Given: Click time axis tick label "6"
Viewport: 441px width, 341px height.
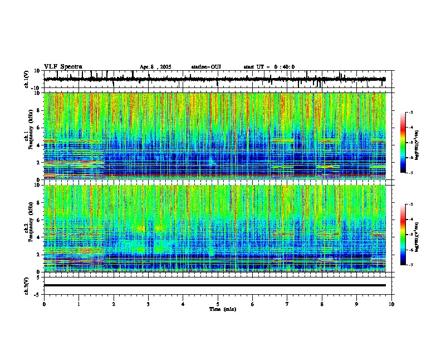Looking at the screenshot, I should (x=252, y=304).
